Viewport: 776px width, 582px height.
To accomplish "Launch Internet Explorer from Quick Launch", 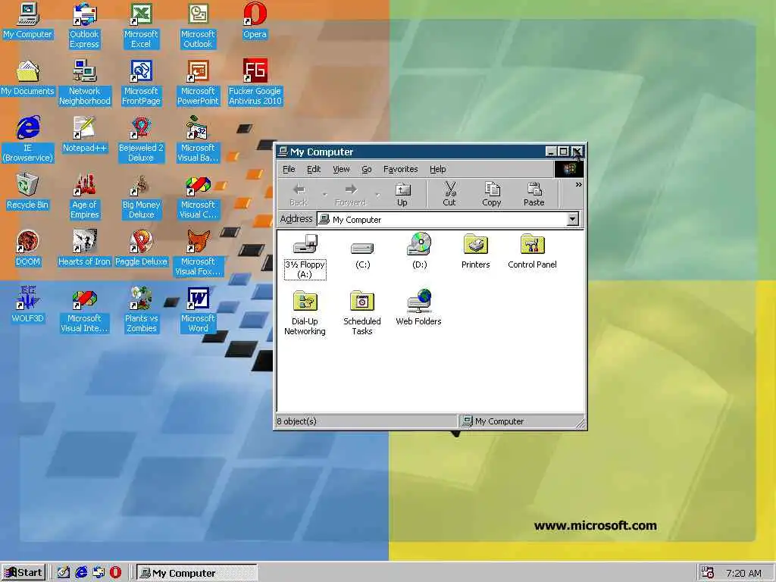I will [x=81, y=572].
